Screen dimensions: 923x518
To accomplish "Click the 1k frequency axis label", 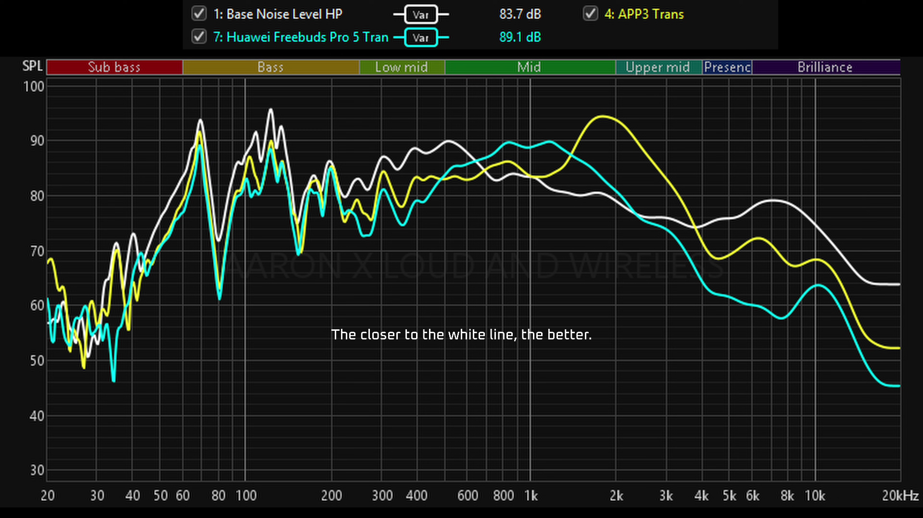I will (x=531, y=495).
